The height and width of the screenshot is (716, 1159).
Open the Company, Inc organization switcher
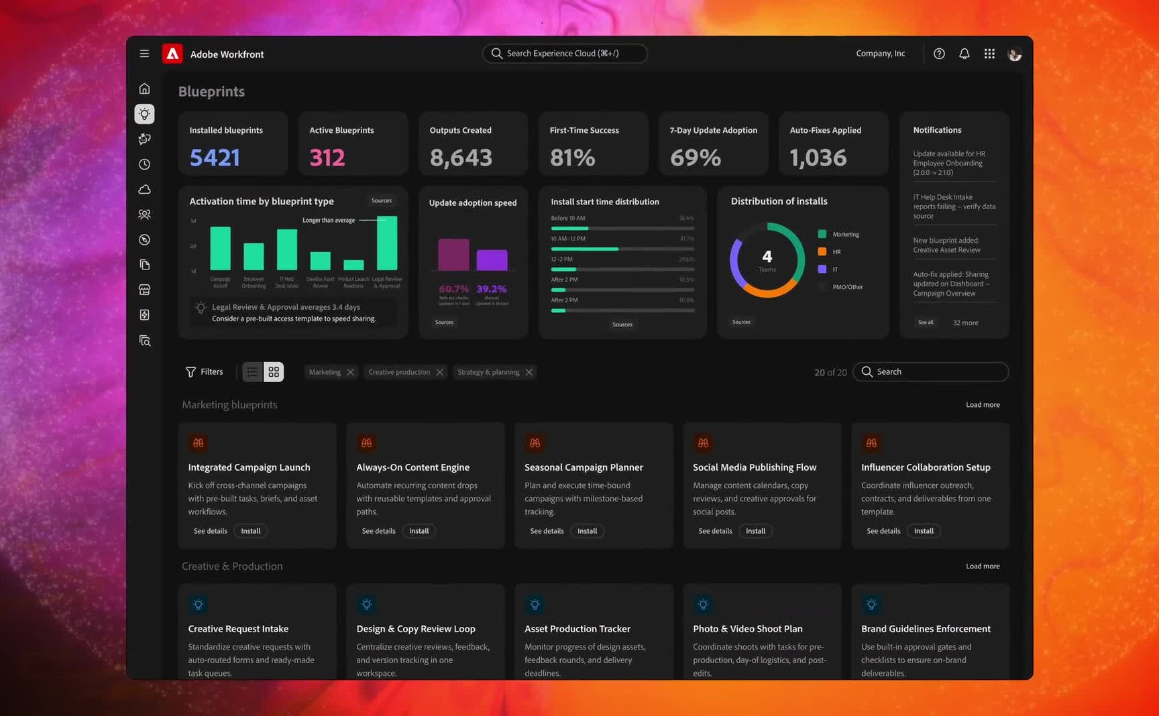point(881,54)
